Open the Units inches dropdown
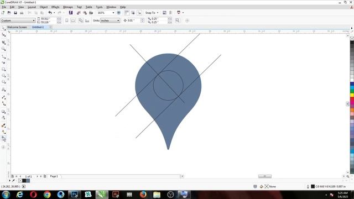The width and height of the screenshot is (354, 199). (x=110, y=20)
